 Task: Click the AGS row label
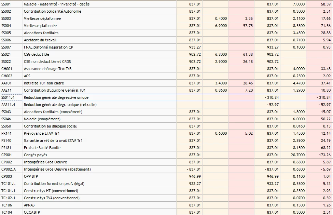click(27, 76)
